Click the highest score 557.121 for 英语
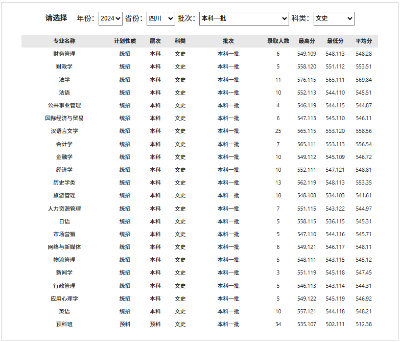 [307, 311]
